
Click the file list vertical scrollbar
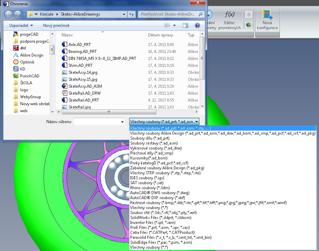click(x=202, y=58)
